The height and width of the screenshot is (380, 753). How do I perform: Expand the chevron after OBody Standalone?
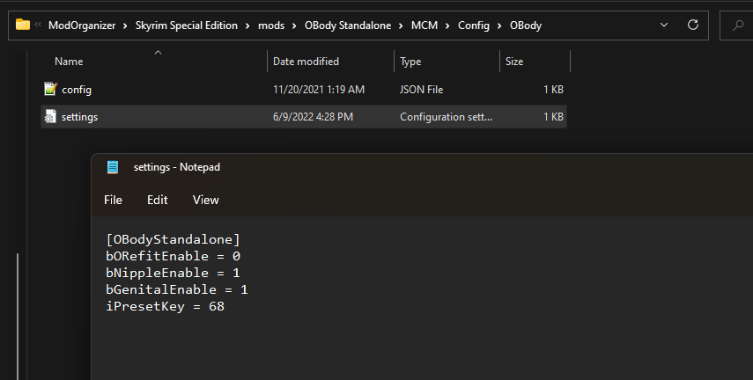coord(401,26)
